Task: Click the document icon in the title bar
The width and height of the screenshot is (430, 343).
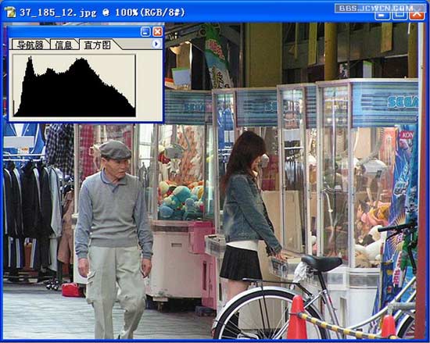Action: coord(10,13)
